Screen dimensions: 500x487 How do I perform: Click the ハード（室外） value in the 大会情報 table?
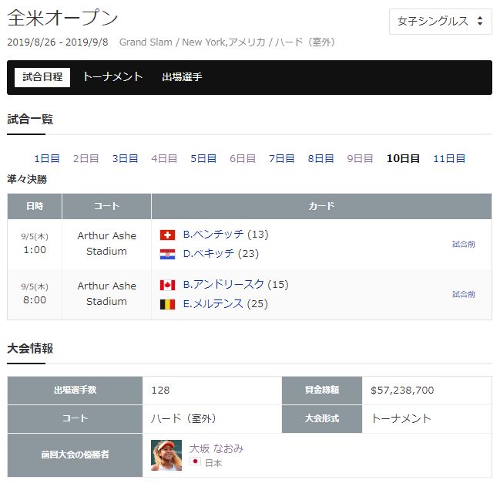pos(183,418)
